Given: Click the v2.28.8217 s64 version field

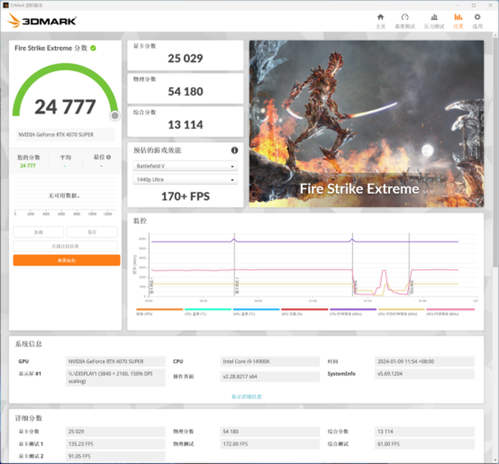Looking at the screenshot, I should point(270,376).
